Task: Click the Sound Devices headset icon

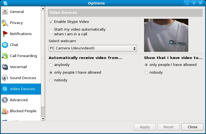Action: 5,78
